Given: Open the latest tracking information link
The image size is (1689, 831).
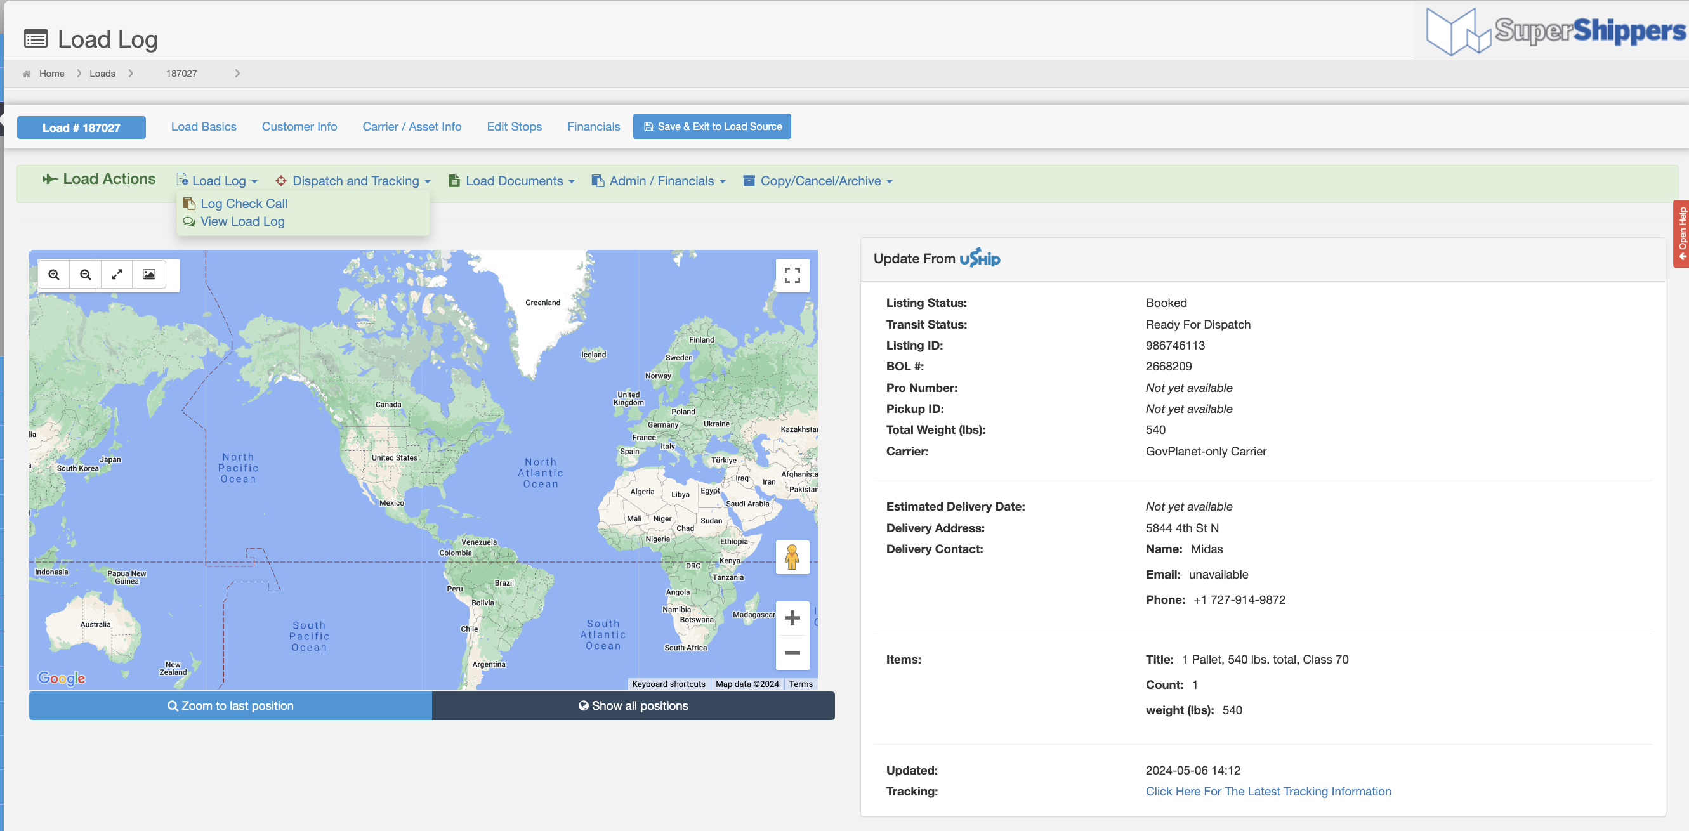Looking at the screenshot, I should (1268, 792).
